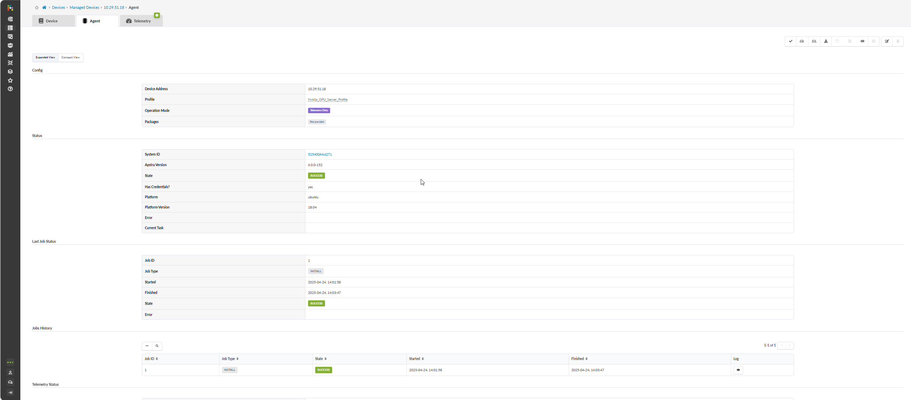Switch to Compact View
This screenshot has width=911, height=400.
pos(70,57)
